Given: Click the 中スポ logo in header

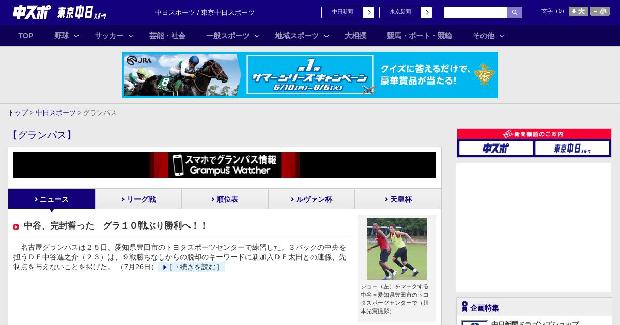Looking at the screenshot, I should (32, 12).
